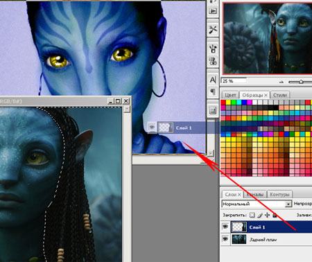Screen dimensions: 312x262
Task: Close the RGB/8# document window
Action: click(x=126, y=101)
